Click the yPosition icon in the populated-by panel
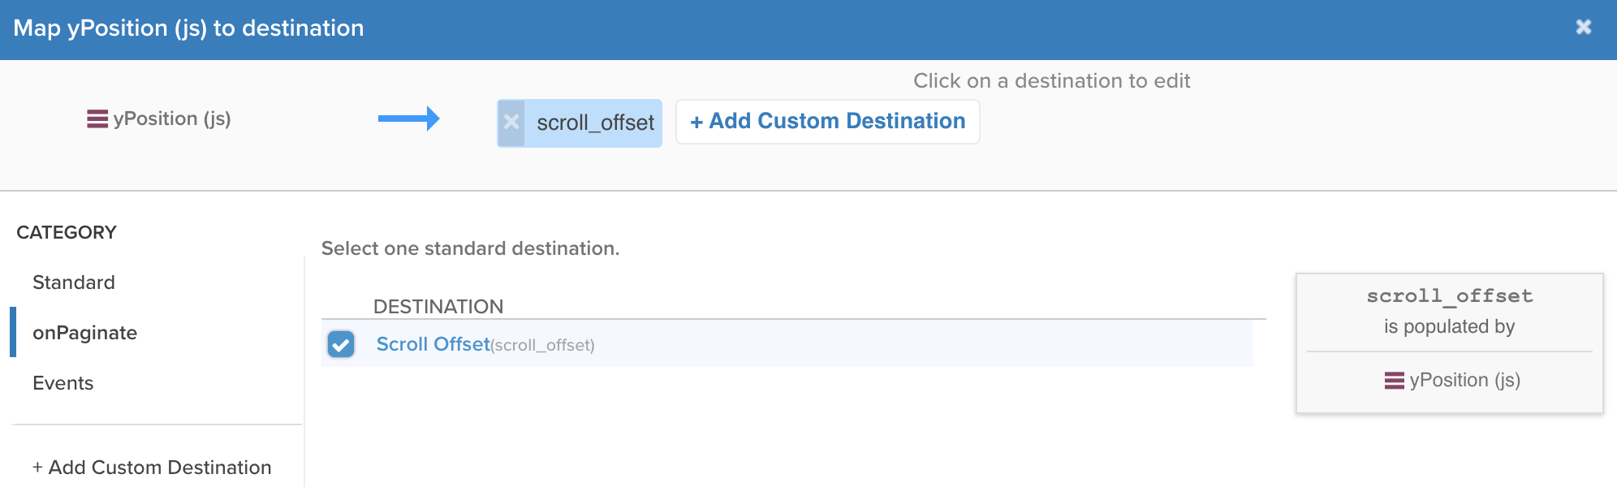Image resolution: width=1617 pixels, height=487 pixels. 1395,381
